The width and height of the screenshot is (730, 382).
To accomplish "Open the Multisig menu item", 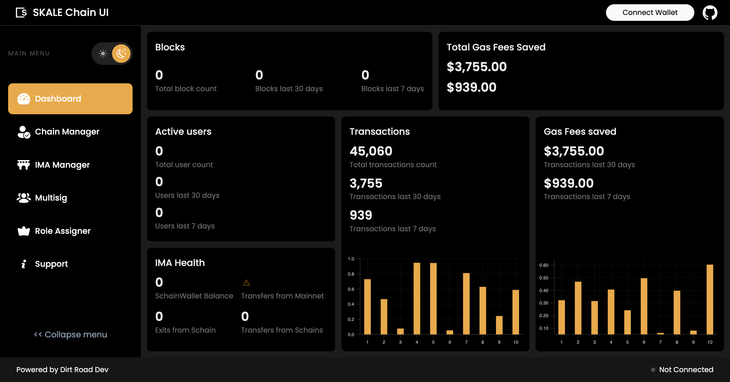I will 70,198.
